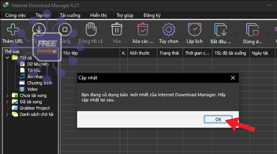Select the Dữ liệu nén category

(x=34, y=64)
